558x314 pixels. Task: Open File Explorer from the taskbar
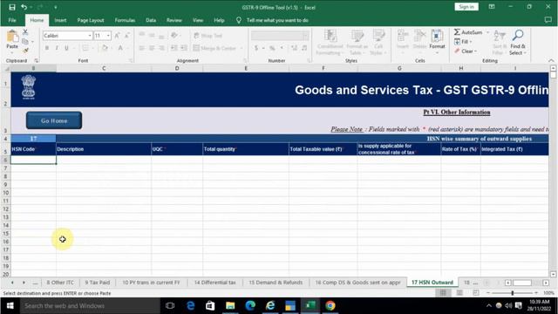point(230,306)
